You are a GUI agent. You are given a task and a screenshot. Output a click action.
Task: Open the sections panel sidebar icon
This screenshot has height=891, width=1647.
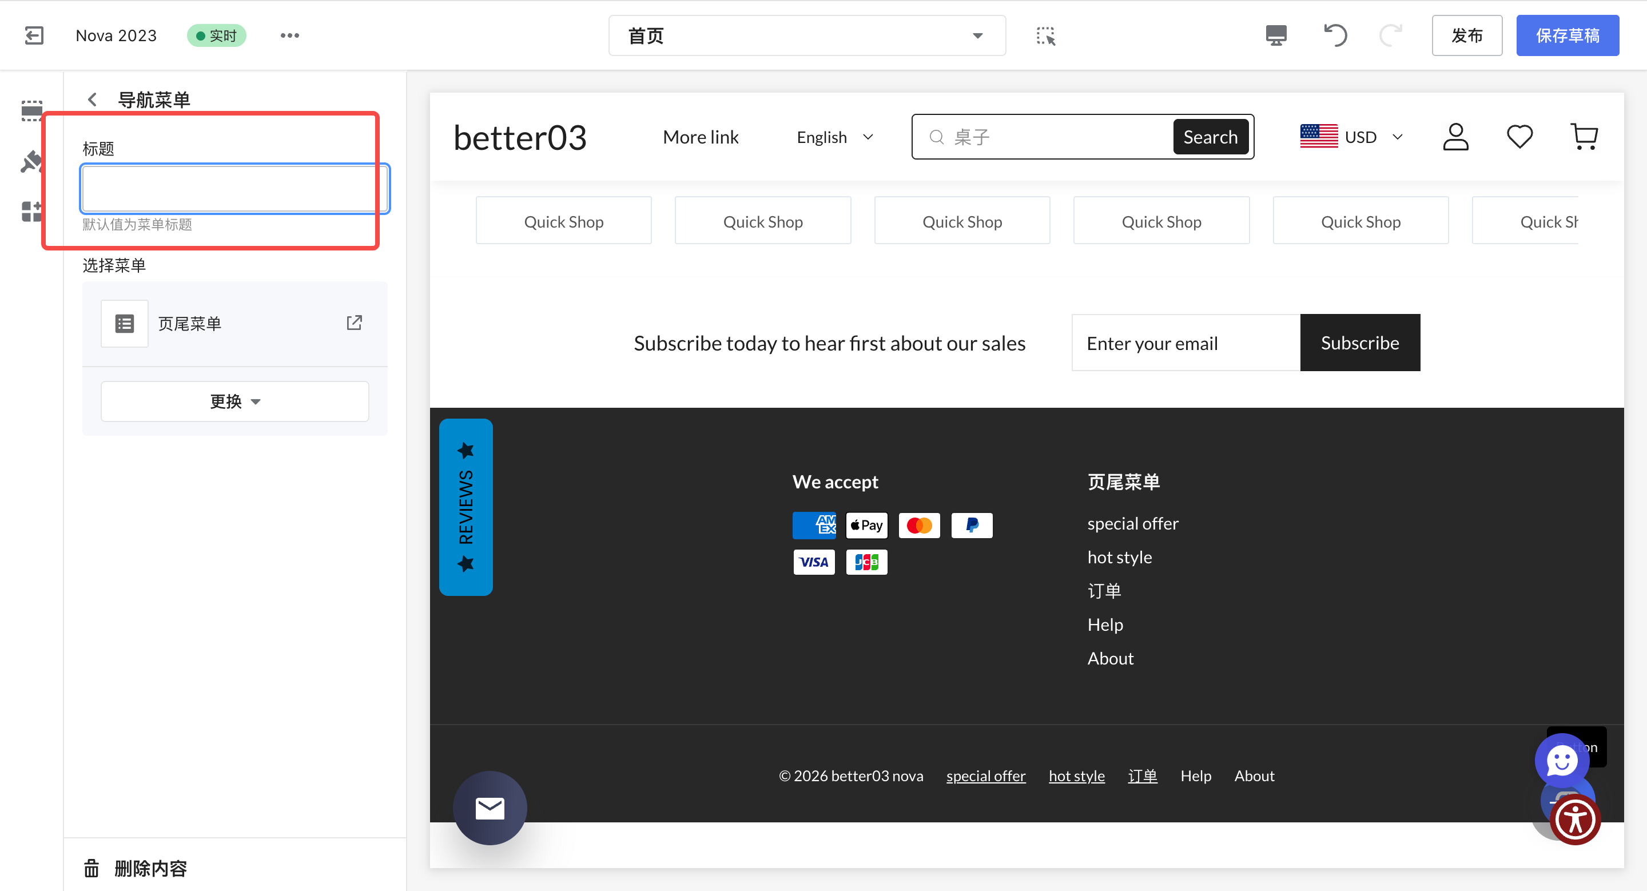(x=31, y=110)
